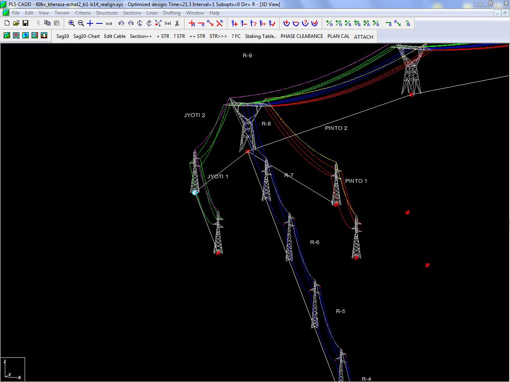This screenshot has height=382, width=510.
Task: Open the Structures menu
Action: (x=107, y=13)
